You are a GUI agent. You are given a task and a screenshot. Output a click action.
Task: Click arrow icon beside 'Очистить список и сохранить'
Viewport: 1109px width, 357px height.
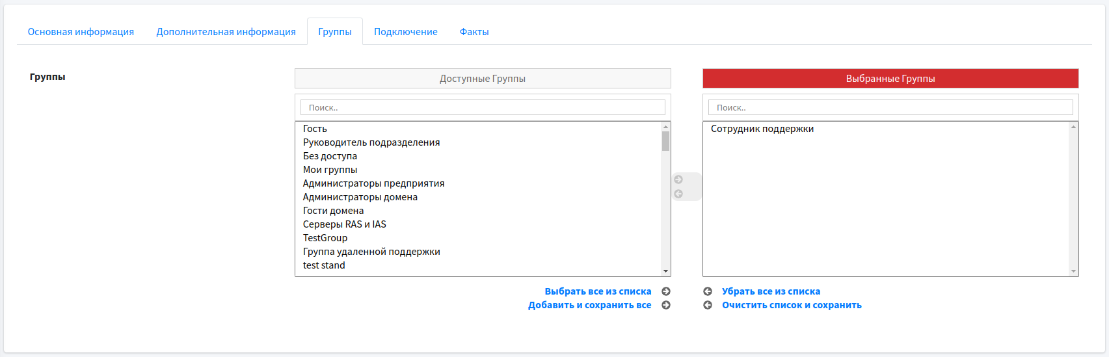coord(708,305)
